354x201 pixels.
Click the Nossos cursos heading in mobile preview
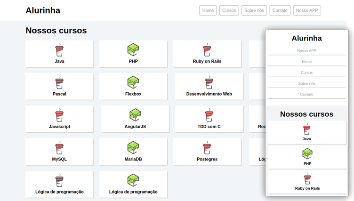tap(306, 114)
